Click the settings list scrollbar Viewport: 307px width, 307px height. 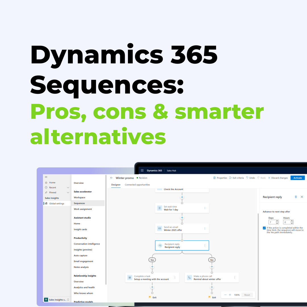pos(106,230)
